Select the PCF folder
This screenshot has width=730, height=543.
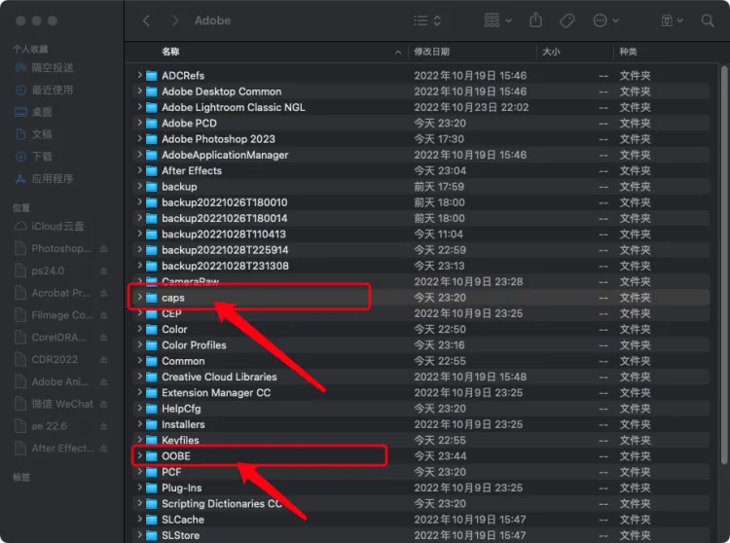click(171, 472)
